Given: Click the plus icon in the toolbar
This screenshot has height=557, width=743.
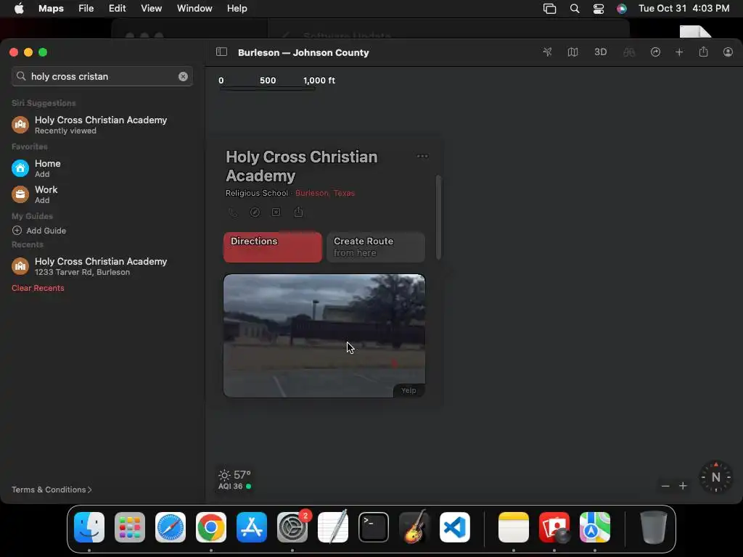Looking at the screenshot, I should tap(679, 52).
